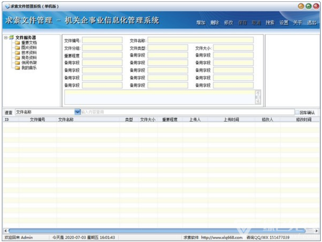Select the 文件服务器 server icon
This screenshot has height=242, width=322.
(11, 37)
